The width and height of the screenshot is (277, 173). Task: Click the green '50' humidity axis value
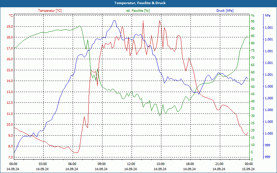(253, 87)
